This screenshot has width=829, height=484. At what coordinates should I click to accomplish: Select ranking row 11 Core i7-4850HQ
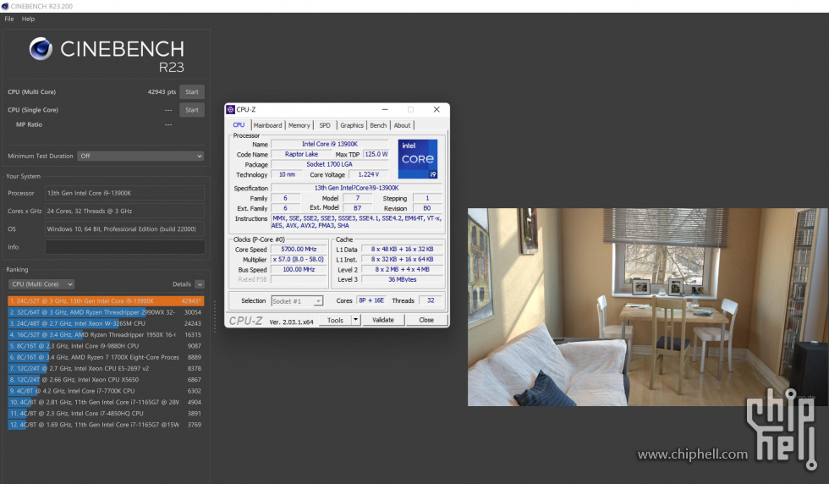(x=106, y=413)
